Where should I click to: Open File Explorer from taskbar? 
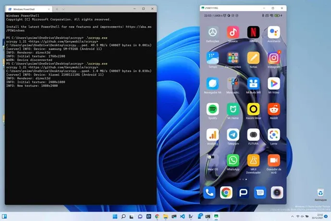[165, 216]
